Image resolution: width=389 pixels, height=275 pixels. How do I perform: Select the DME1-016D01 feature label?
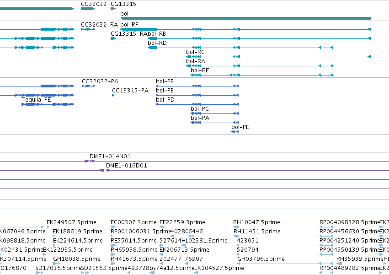[127, 166]
